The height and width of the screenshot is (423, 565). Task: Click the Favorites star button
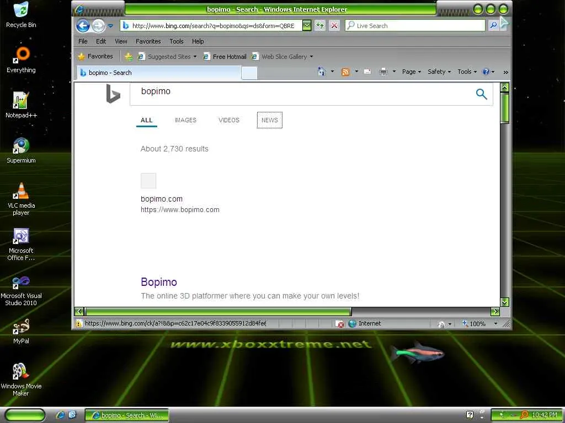tap(95, 57)
